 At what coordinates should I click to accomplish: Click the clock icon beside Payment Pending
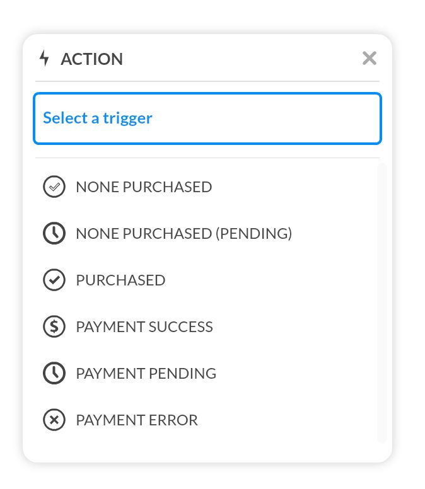click(54, 374)
